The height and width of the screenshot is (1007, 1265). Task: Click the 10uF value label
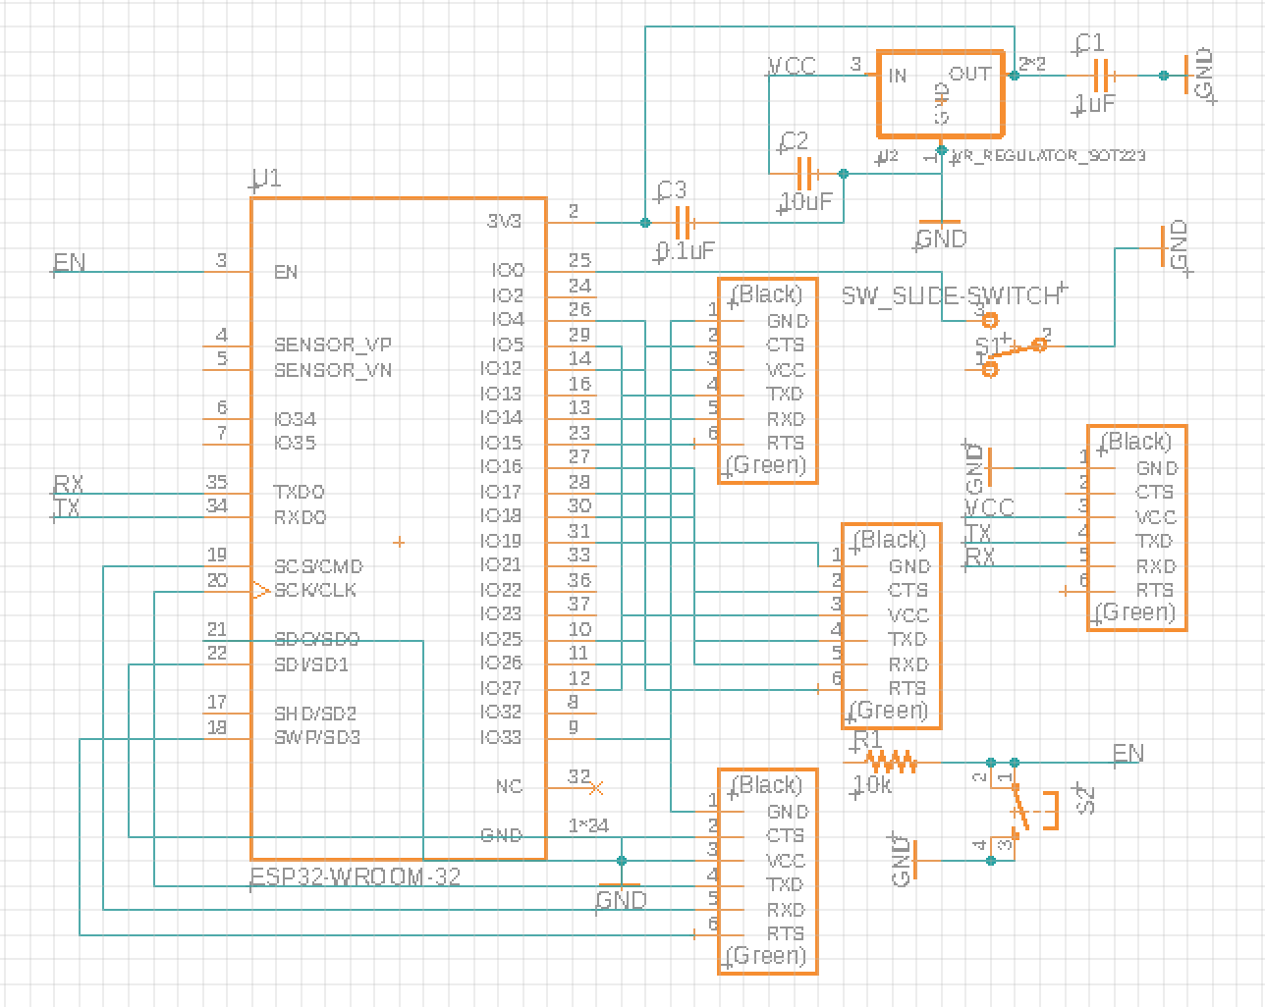point(806,202)
